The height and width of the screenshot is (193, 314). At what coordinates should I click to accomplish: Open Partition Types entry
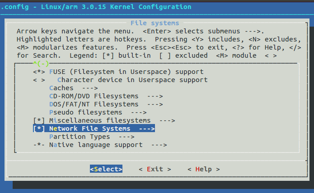point(80,137)
